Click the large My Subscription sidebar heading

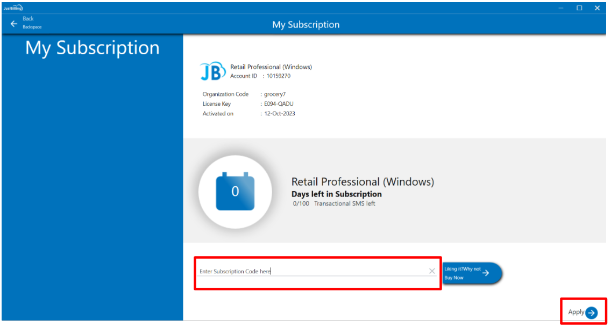[x=93, y=48]
